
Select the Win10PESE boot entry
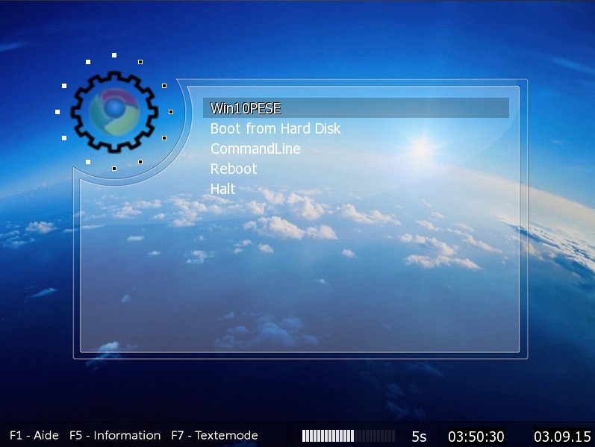coord(356,108)
